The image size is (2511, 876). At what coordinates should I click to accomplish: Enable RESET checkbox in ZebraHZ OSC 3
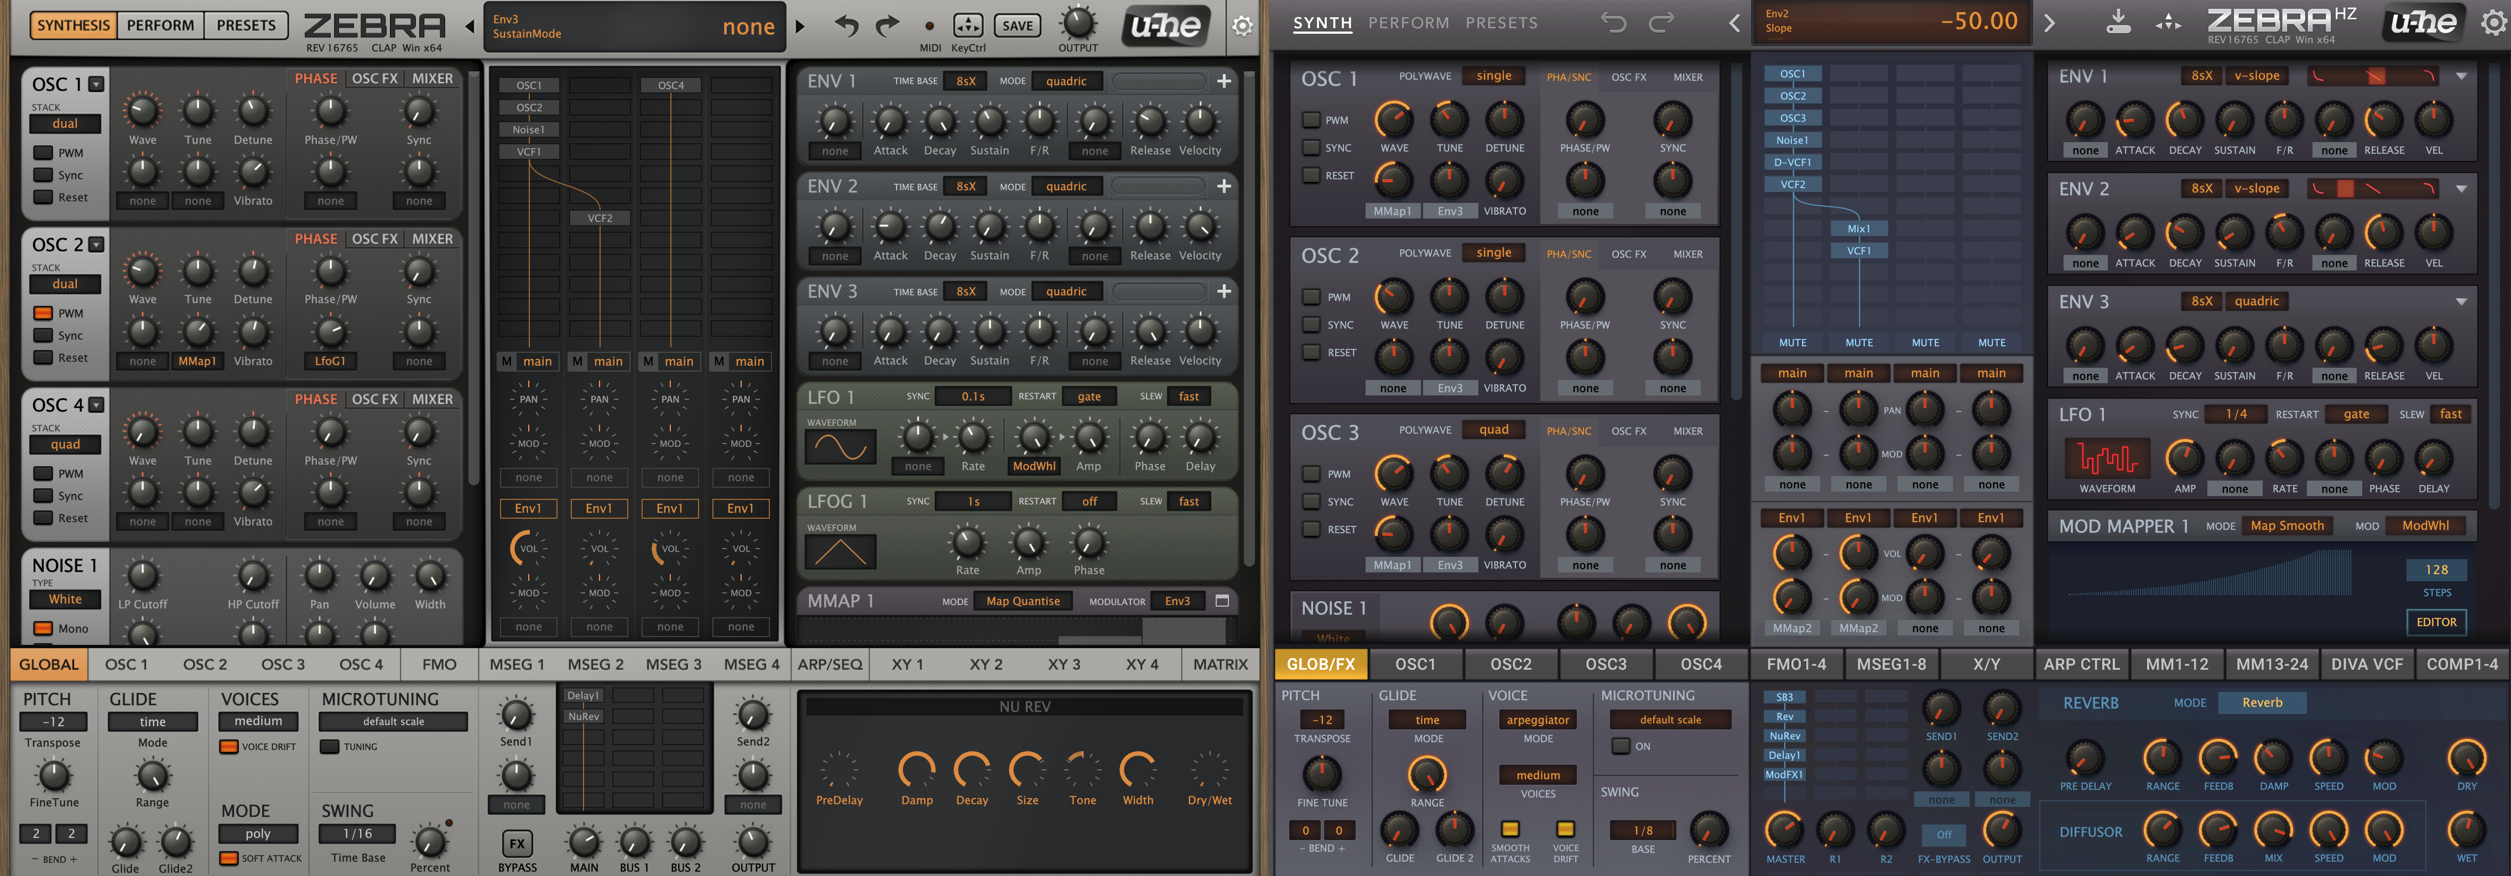tap(1311, 529)
